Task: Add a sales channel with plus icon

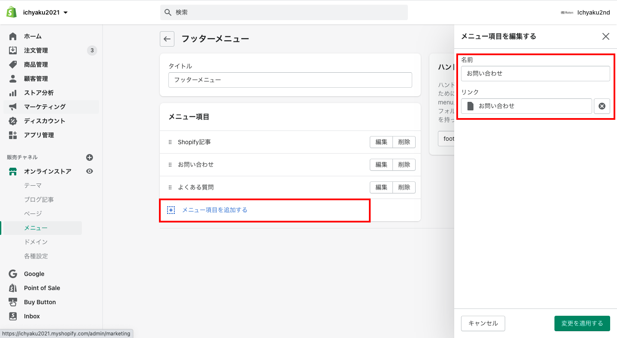Action: click(x=90, y=157)
